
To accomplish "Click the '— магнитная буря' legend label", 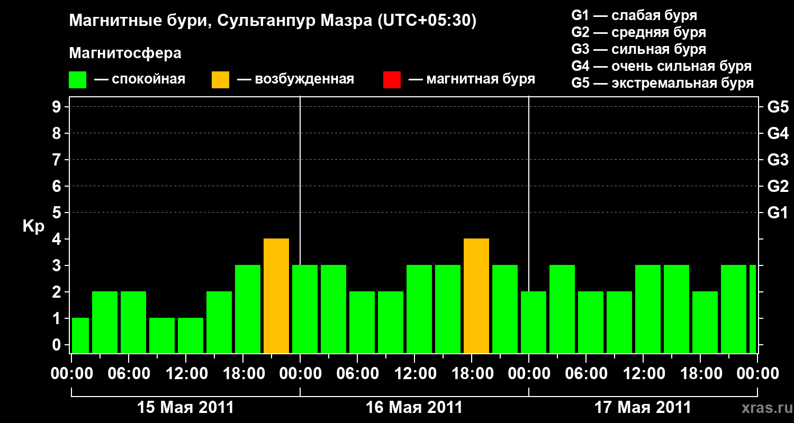I will 472,79.
